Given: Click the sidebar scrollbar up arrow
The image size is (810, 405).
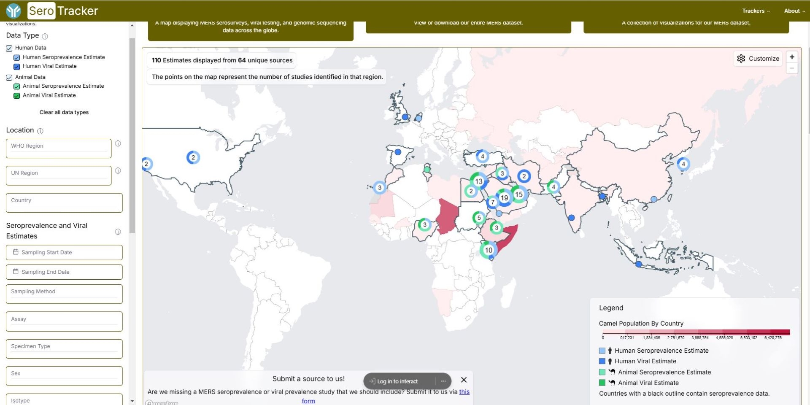Looking at the screenshot, I should click(x=132, y=25).
